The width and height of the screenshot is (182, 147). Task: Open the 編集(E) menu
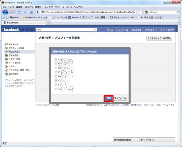point(20,7)
